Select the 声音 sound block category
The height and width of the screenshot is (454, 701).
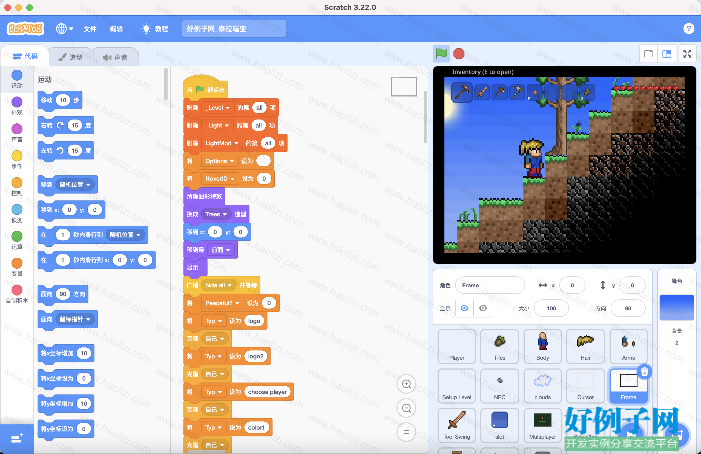pyautogui.click(x=17, y=133)
